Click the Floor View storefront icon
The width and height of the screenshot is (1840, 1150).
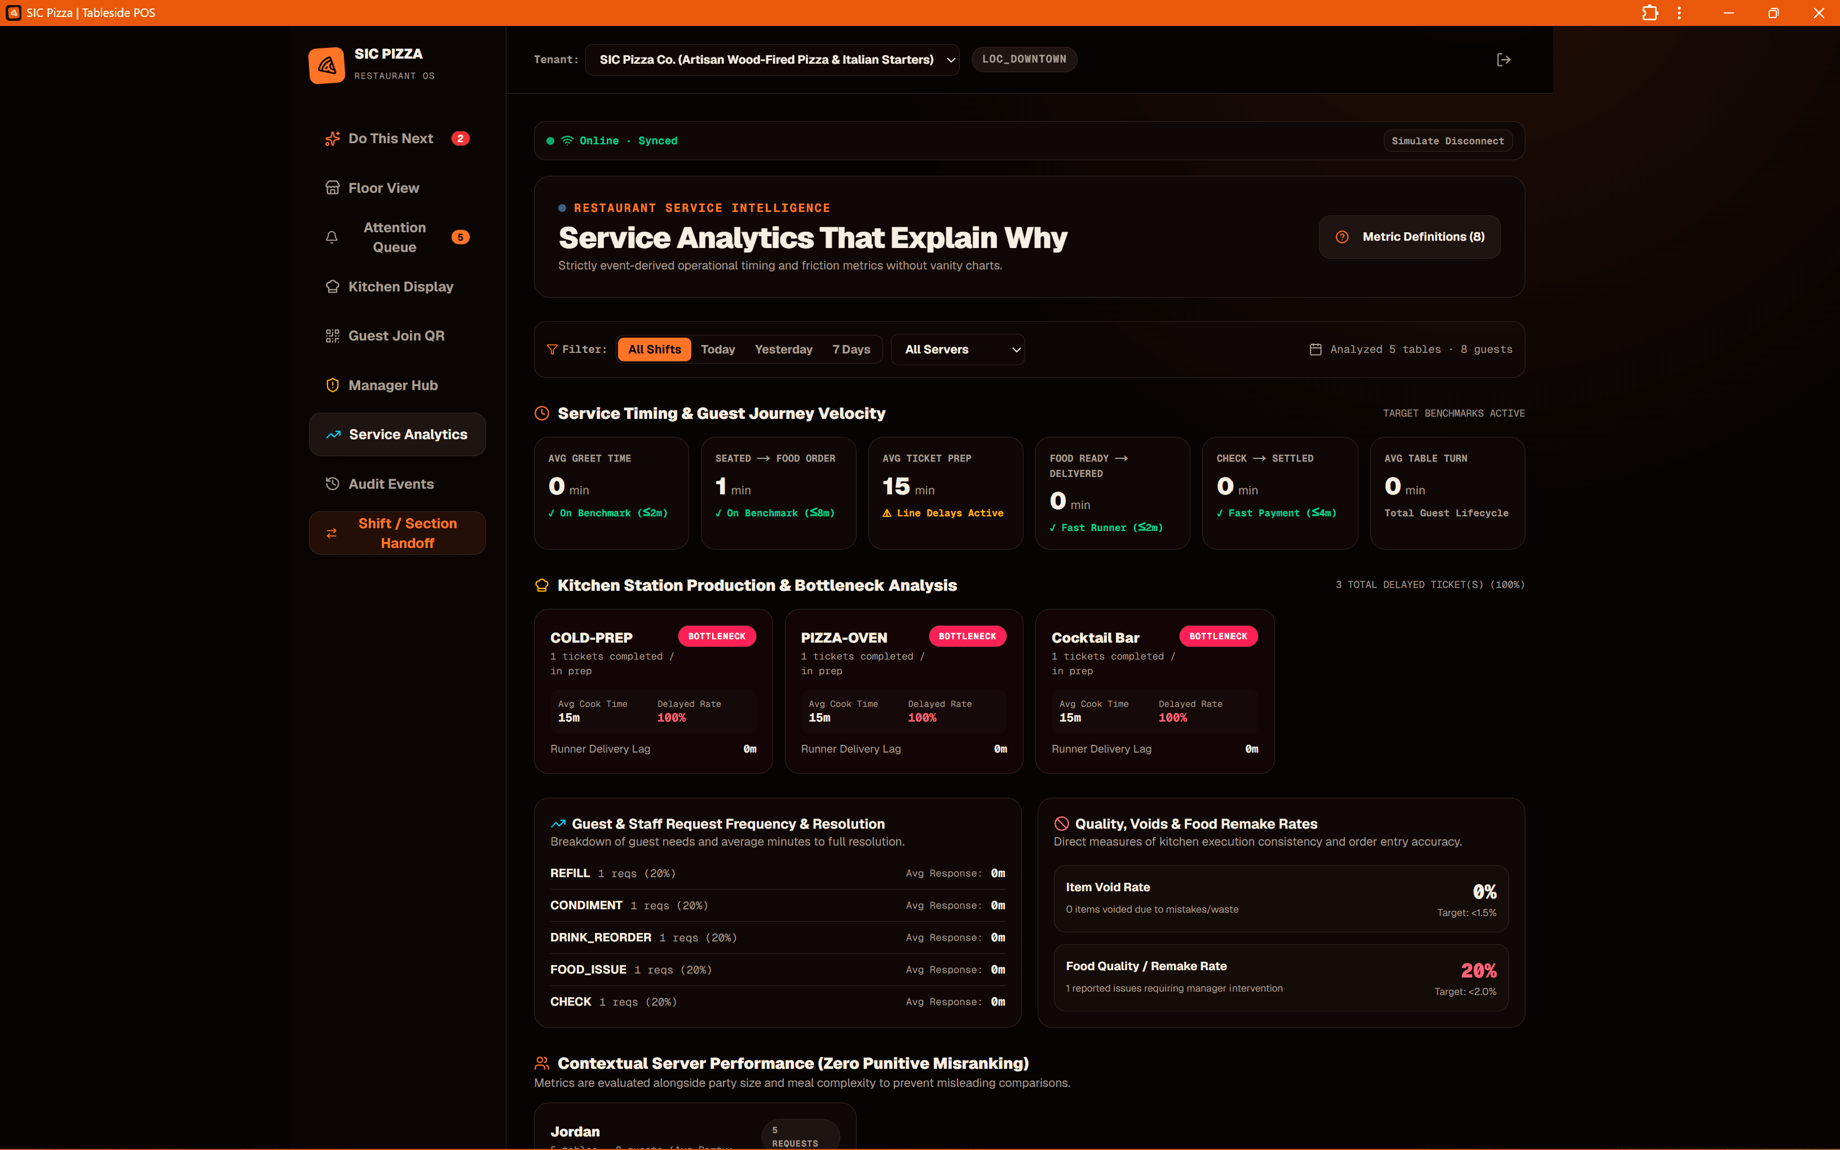(x=332, y=188)
